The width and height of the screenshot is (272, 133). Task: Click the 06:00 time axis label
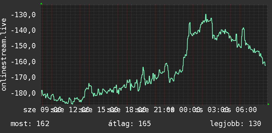(246, 110)
